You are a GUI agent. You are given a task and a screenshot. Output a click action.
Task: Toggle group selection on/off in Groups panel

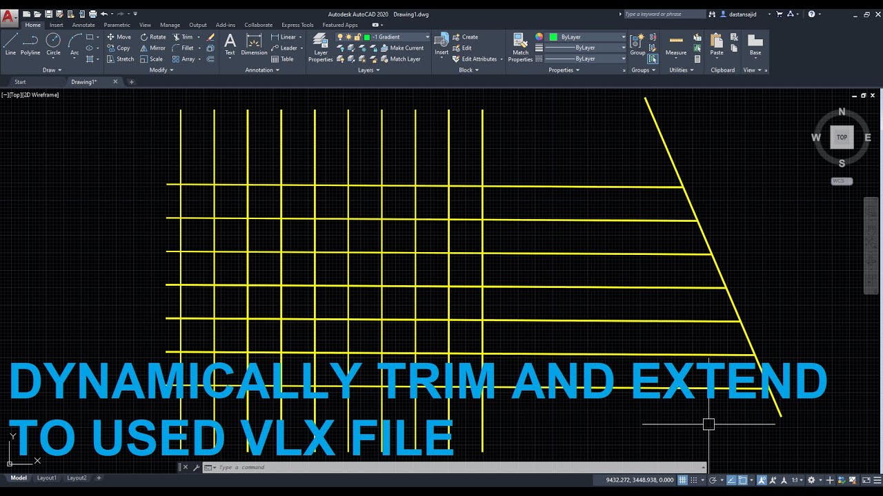tap(653, 59)
